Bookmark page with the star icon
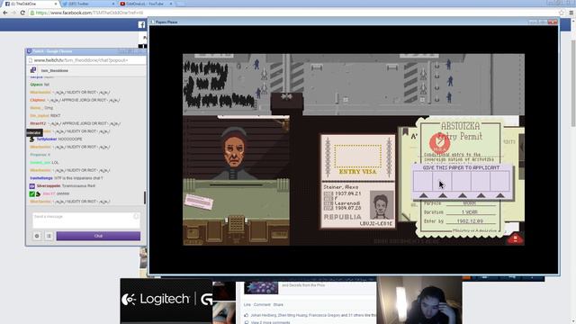 click(562, 13)
